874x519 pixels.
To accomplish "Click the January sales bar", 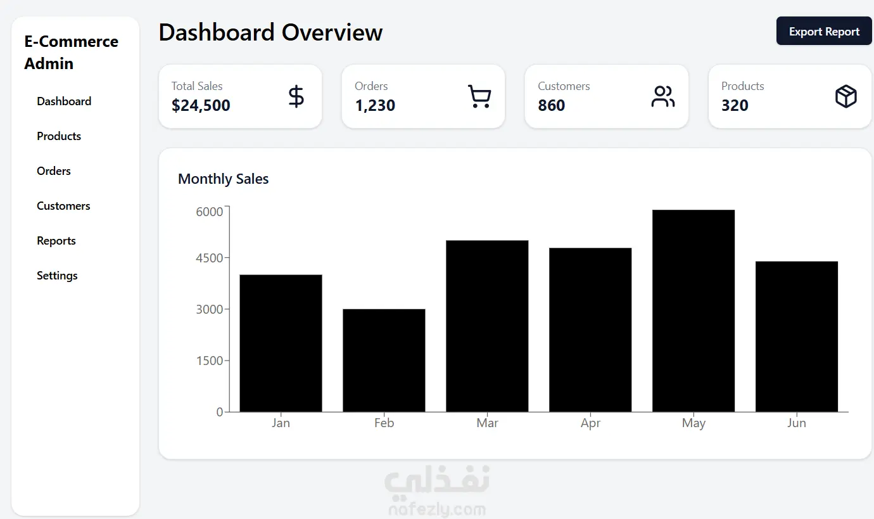I will (x=281, y=343).
